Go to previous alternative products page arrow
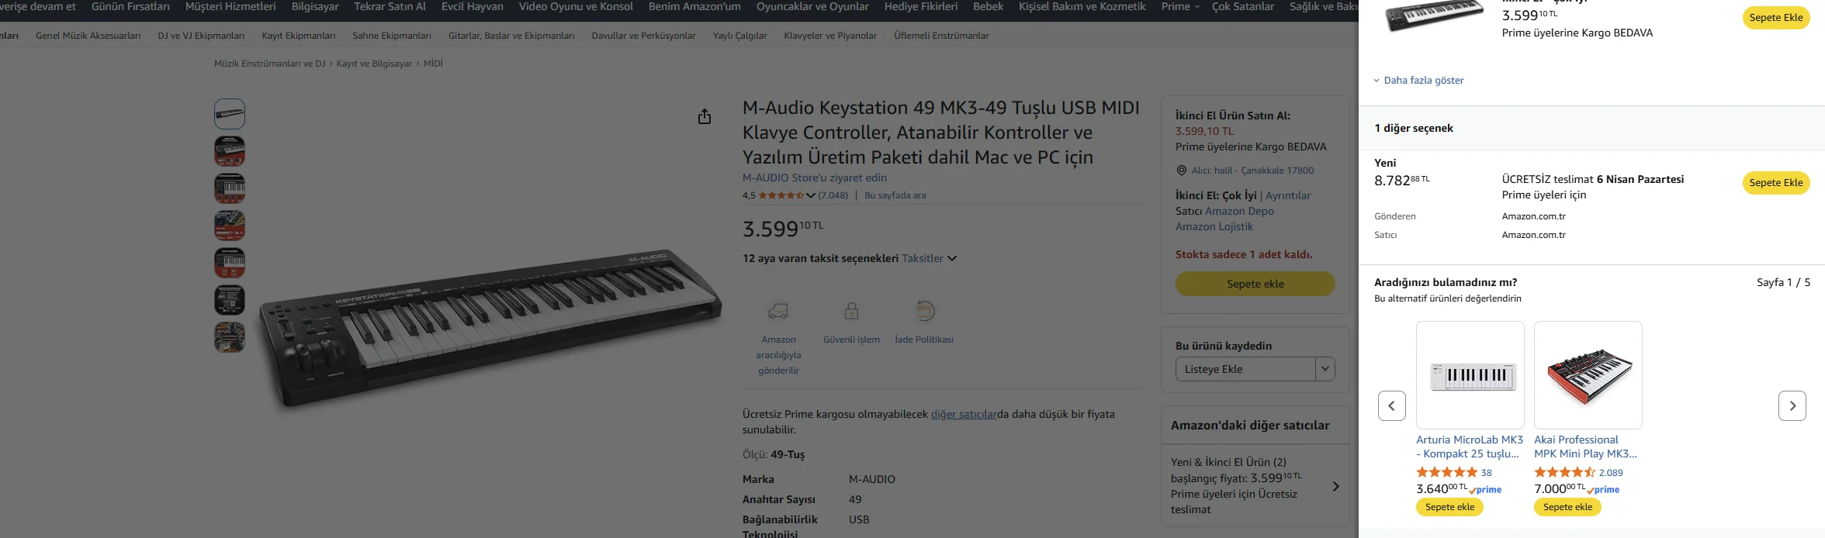Screen dimensions: 1825x538 [1391, 405]
